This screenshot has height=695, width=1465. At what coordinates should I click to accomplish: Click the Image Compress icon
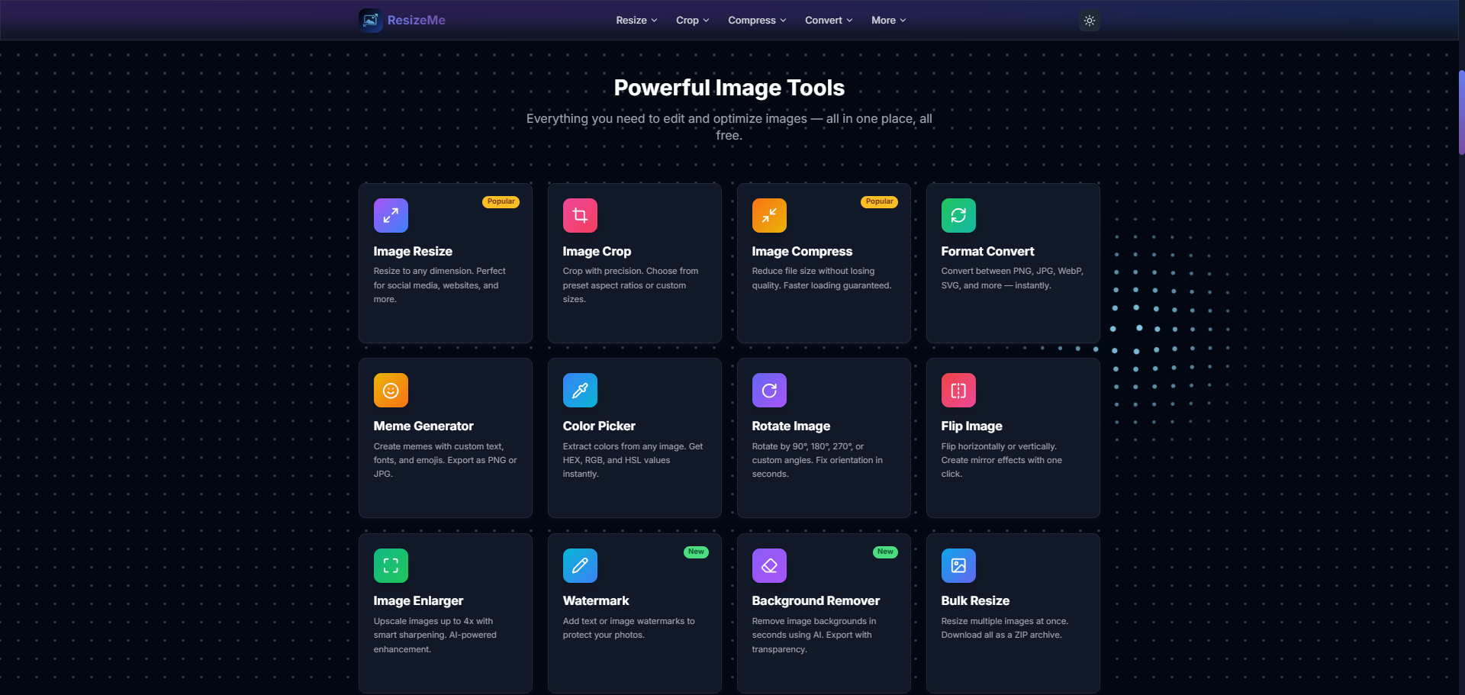point(769,216)
